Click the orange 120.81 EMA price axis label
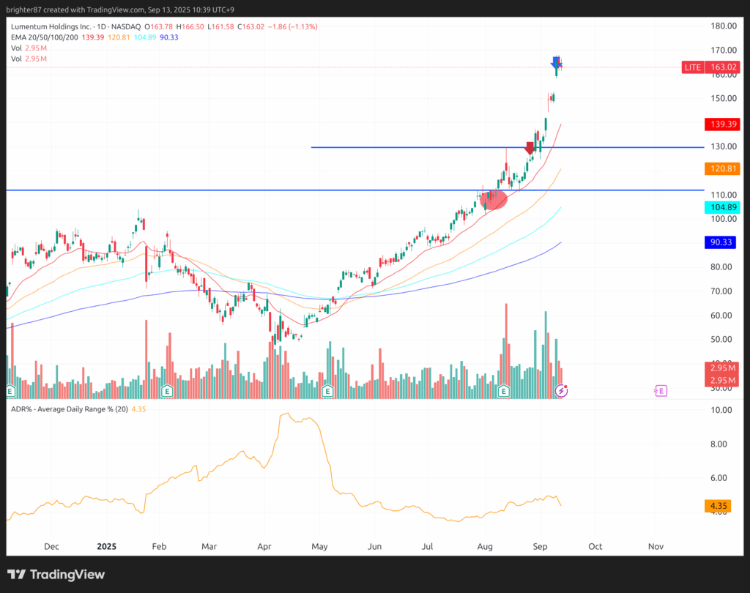This screenshot has height=593, width=750. [x=723, y=168]
